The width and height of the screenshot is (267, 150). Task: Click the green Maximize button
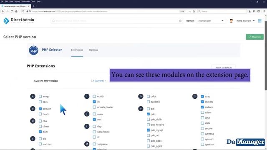255,37
